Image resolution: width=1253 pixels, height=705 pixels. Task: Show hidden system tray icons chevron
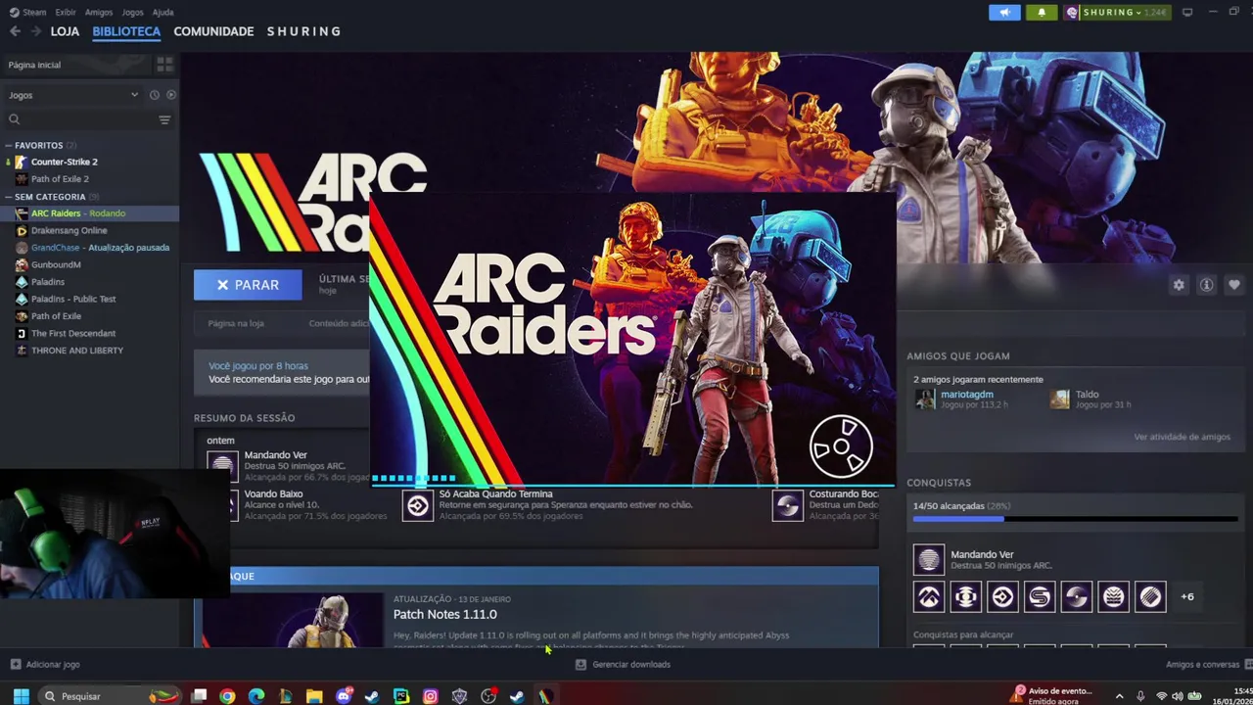(1119, 696)
